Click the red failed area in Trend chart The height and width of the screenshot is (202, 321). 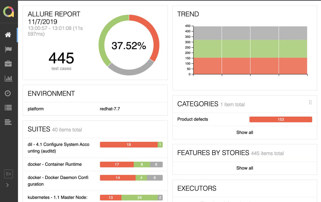(250, 66)
